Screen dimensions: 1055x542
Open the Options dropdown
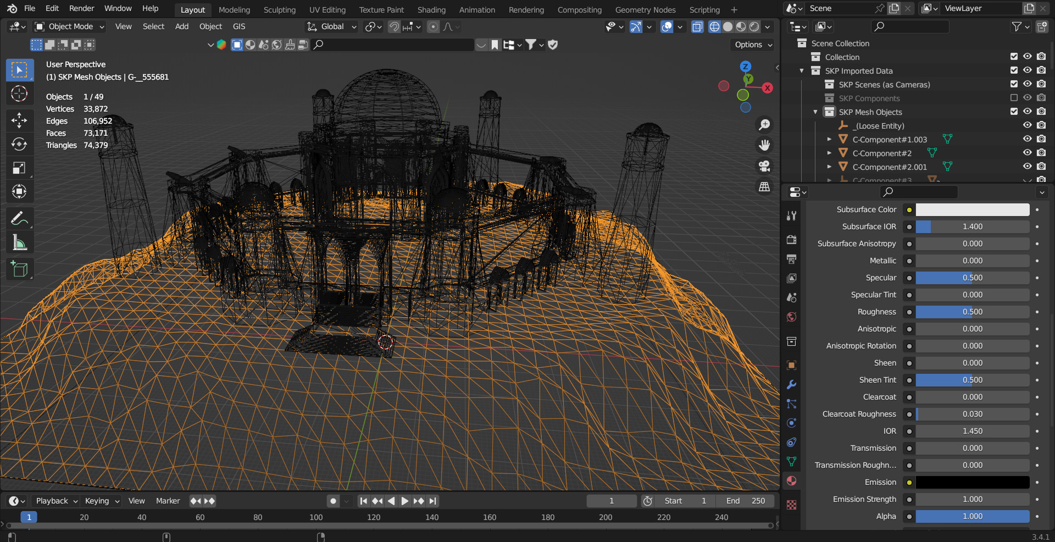click(753, 45)
